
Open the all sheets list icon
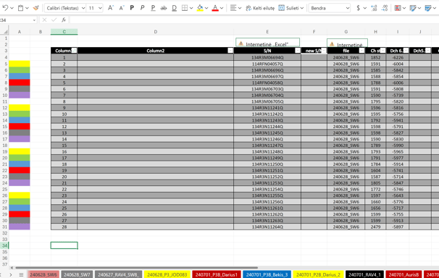click(21, 274)
